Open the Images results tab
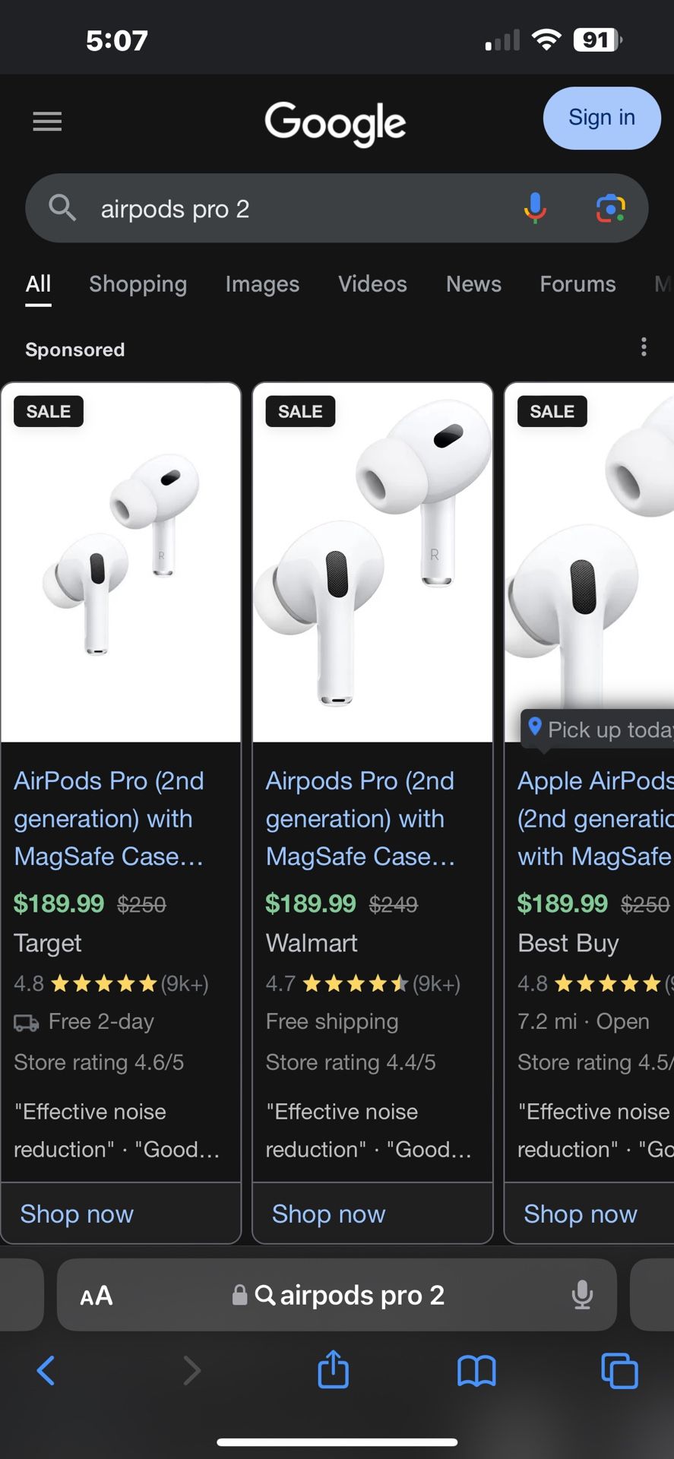The width and height of the screenshot is (674, 1459). pyautogui.click(x=261, y=284)
